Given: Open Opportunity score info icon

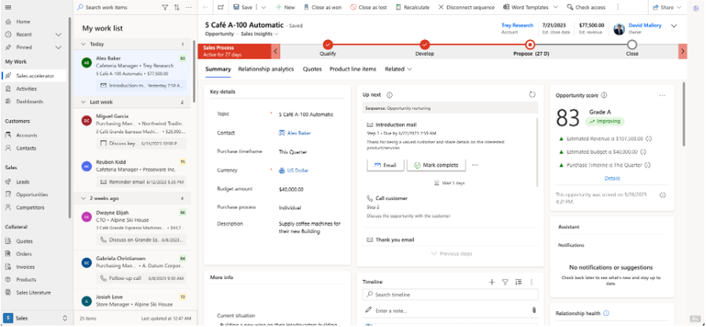Looking at the screenshot, I should (604, 95).
